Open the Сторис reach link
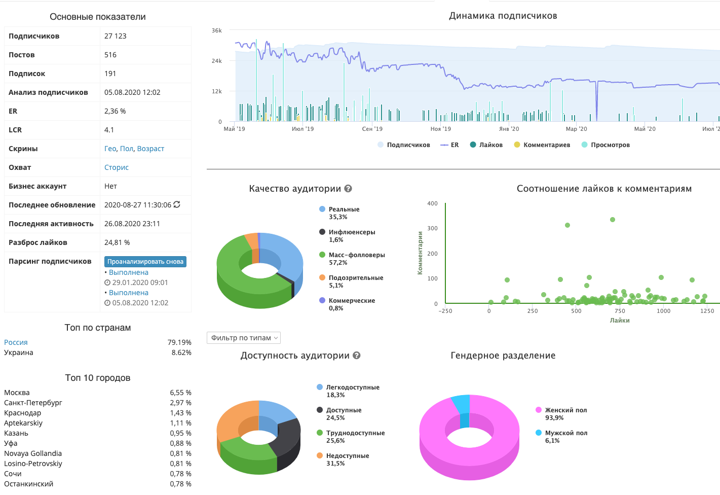Screen dimensions: 720x495 point(117,167)
